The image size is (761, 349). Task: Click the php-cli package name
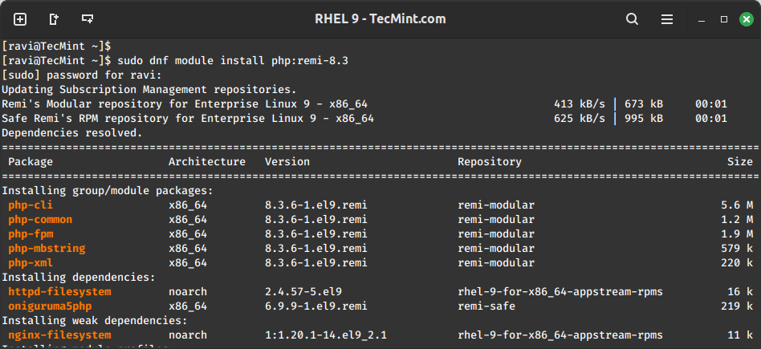pyautogui.click(x=30, y=205)
